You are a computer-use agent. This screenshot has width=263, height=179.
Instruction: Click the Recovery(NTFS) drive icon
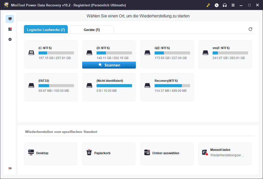click(x=147, y=85)
